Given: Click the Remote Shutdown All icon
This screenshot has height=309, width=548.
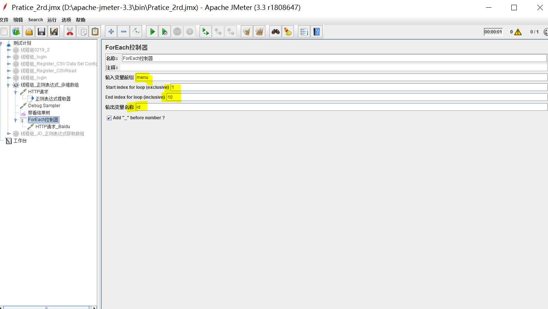Looking at the screenshot, I should 231,32.
